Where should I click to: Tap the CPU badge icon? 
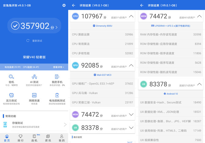pos(76,16)
